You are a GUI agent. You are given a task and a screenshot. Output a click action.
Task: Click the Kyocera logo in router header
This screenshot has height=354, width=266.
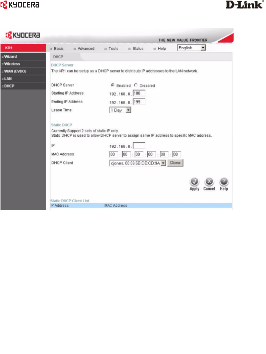coord(23,35)
